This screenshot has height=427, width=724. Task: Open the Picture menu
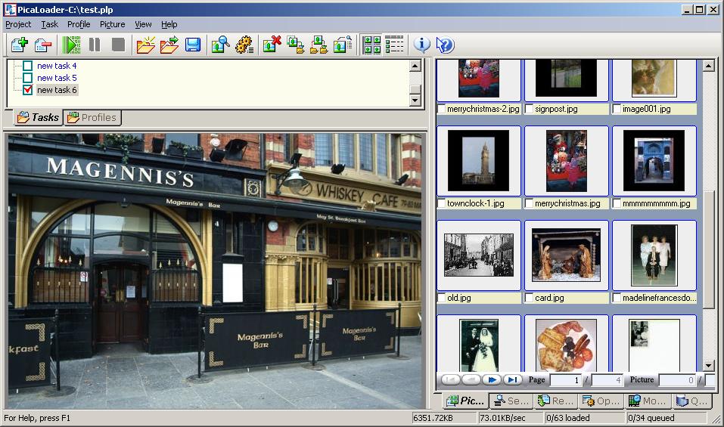click(112, 24)
